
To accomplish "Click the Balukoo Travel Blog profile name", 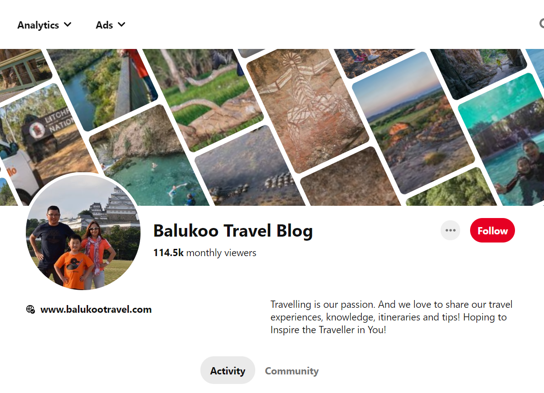I will pos(233,231).
